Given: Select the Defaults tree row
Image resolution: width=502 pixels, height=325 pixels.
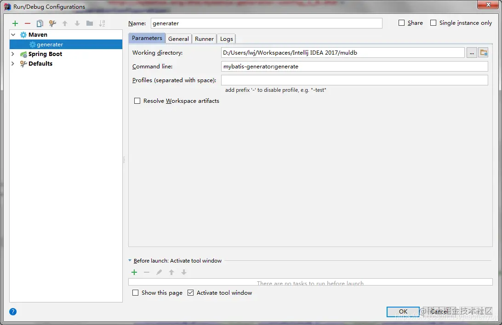Looking at the screenshot, I should coord(66,64).
